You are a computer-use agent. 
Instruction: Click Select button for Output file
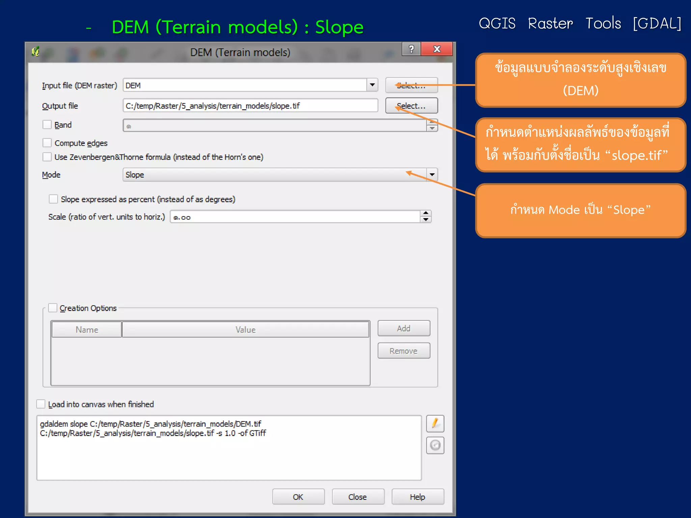coord(412,106)
